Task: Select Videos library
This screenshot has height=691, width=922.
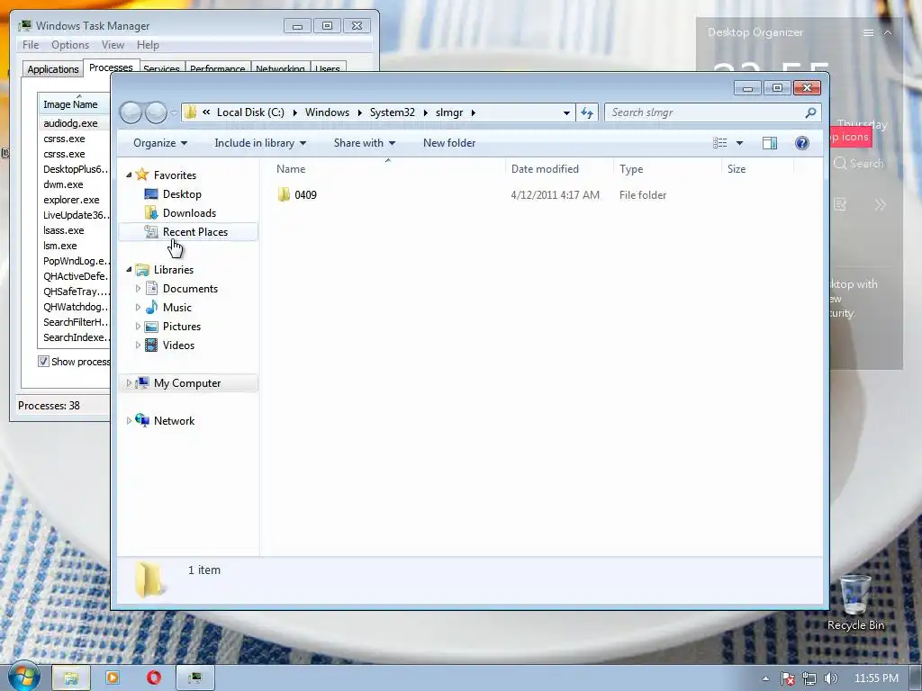Action: (x=178, y=345)
